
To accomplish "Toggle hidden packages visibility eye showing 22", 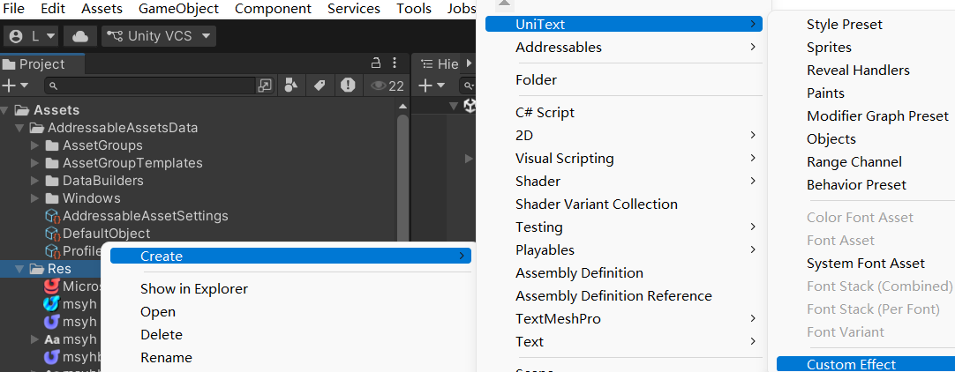I will point(388,86).
